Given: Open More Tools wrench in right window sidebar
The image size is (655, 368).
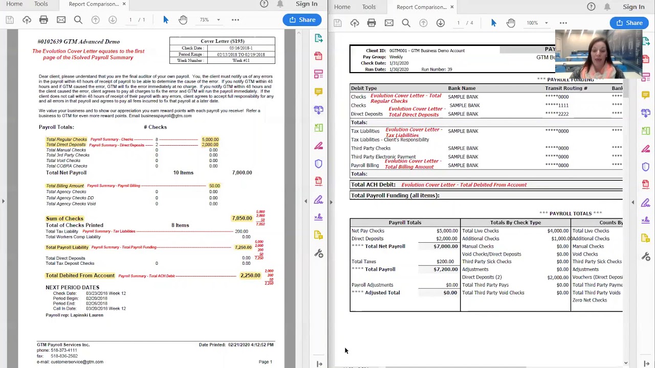Looking at the screenshot, I should [x=646, y=257].
